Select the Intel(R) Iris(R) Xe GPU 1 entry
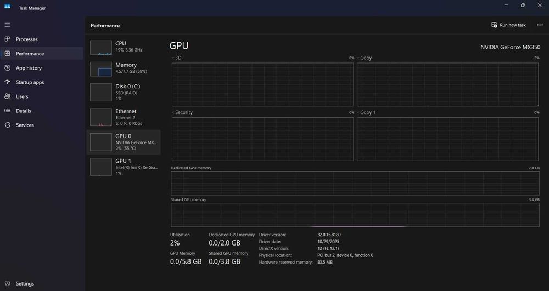 click(123, 167)
